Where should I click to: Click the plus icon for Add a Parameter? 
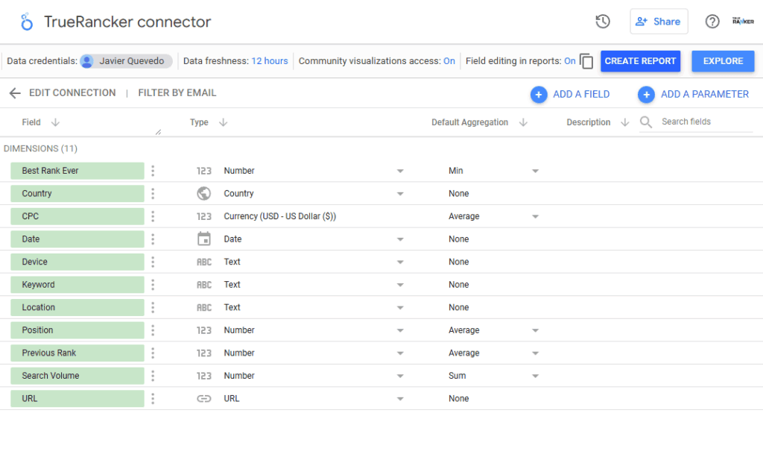646,95
